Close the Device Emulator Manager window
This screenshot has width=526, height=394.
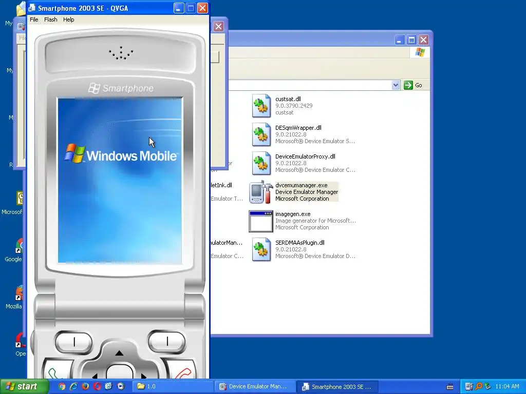219,27
